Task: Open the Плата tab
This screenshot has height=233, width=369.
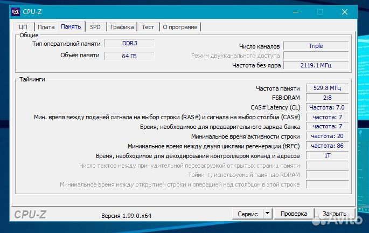Action: 46,27
